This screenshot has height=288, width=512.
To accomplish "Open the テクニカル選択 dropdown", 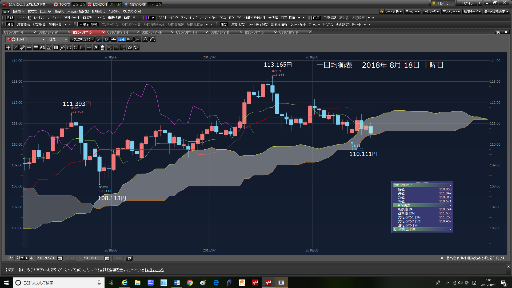I will click(x=82, y=39).
